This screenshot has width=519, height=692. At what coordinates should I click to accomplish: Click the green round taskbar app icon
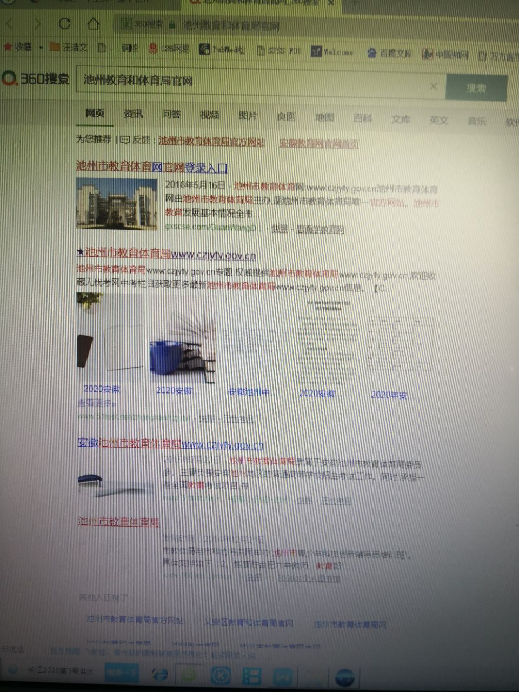pyautogui.click(x=189, y=675)
